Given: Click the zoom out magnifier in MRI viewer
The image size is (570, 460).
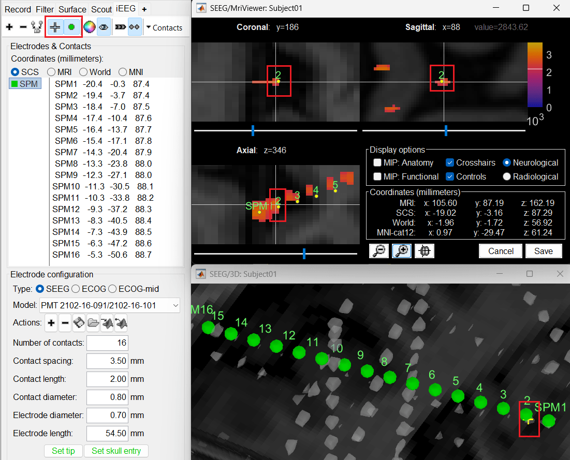Looking at the screenshot, I should click(379, 251).
